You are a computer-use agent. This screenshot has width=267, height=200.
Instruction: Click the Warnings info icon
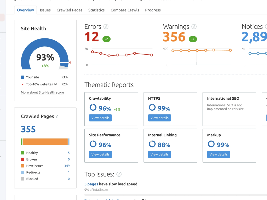(194, 27)
